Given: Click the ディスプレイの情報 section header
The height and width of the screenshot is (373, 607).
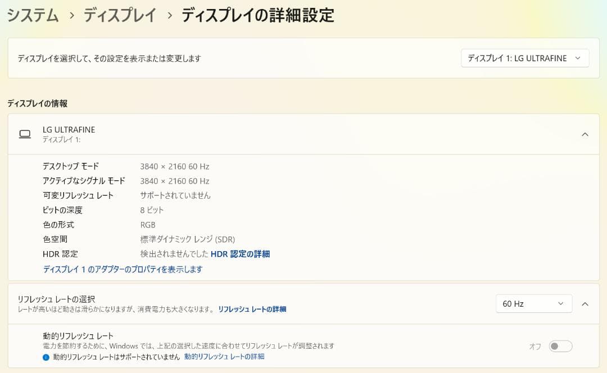Looking at the screenshot, I should [37, 103].
